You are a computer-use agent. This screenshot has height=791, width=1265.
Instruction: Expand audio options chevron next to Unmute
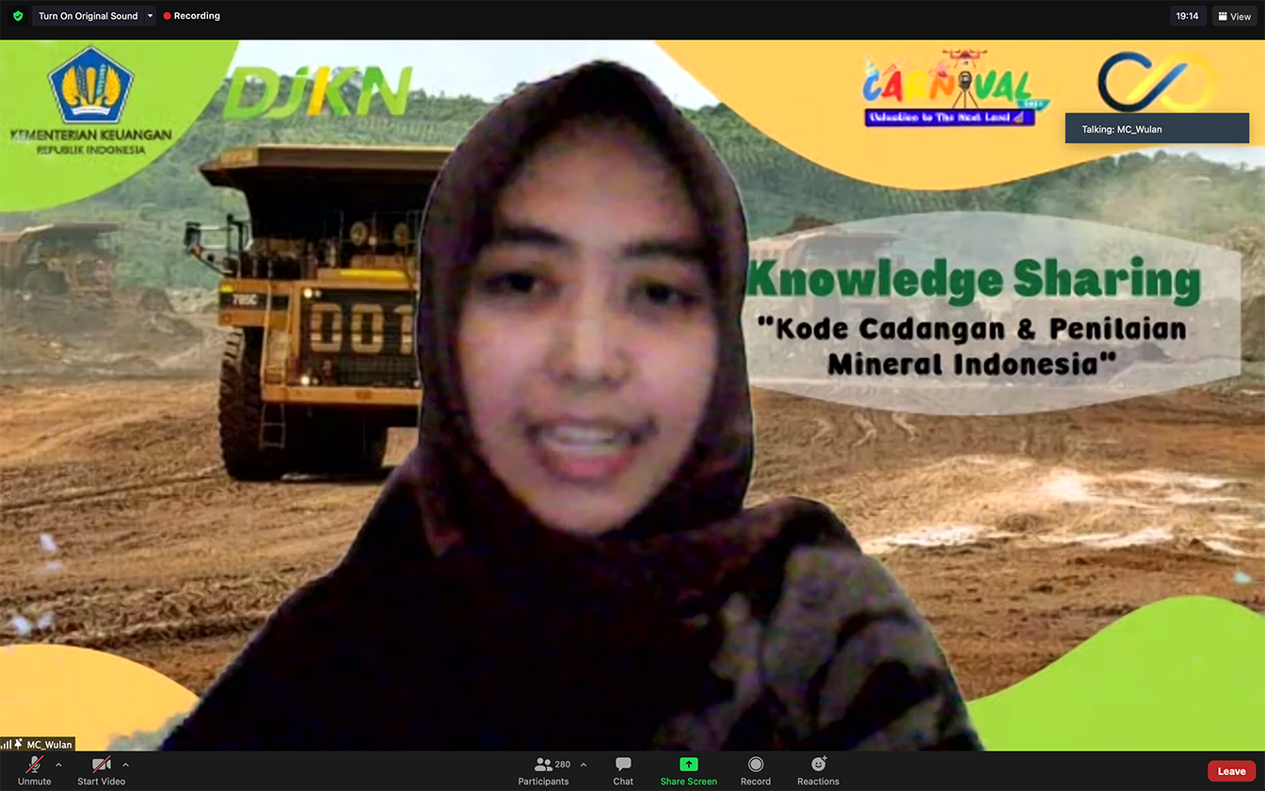coord(58,765)
